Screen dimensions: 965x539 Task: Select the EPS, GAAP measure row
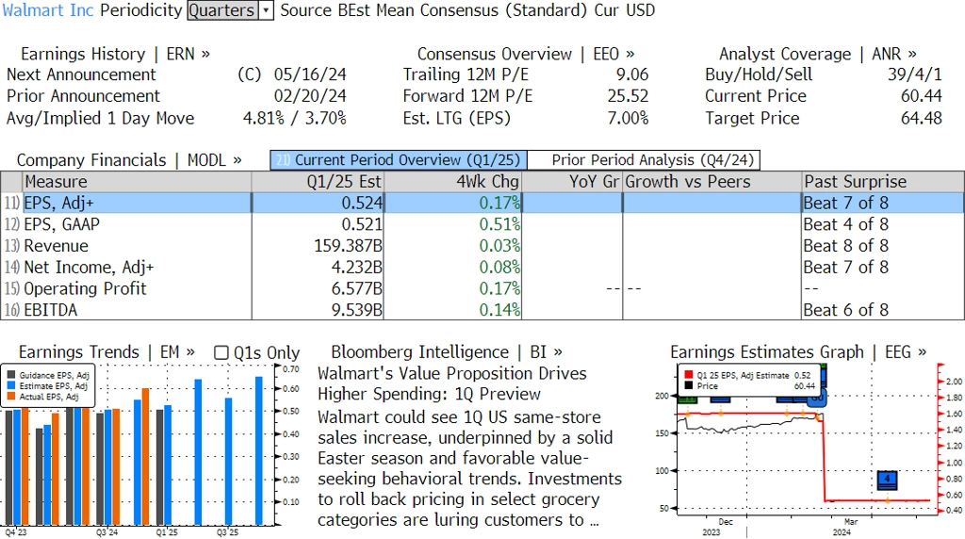tap(62, 224)
